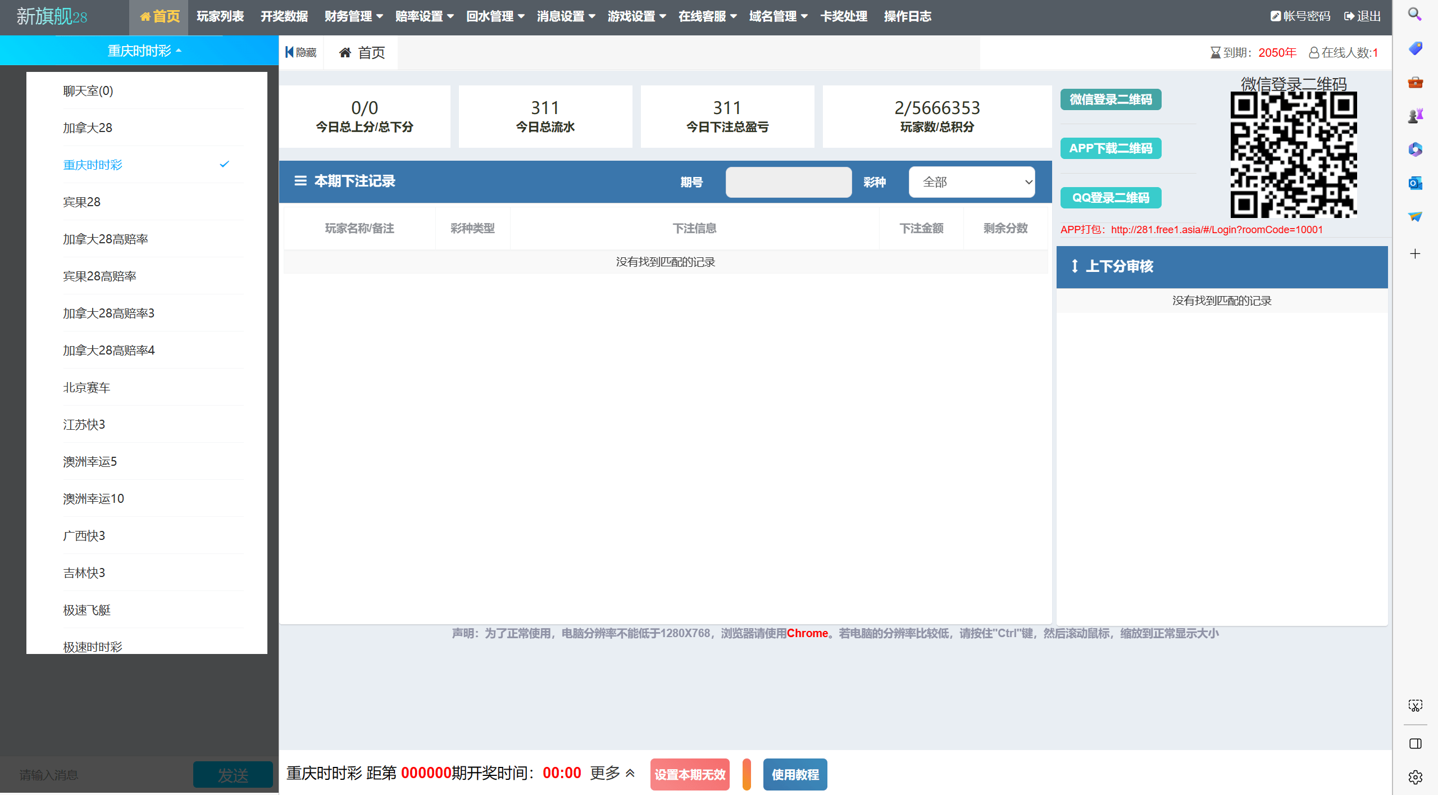Click the WeChat login QR code image
This screenshot has height=795, width=1438.
pos(1294,155)
